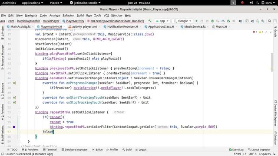Open the SDK Manager icon
The height and width of the screenshot is (156, 278).
[x=263, y=21]
